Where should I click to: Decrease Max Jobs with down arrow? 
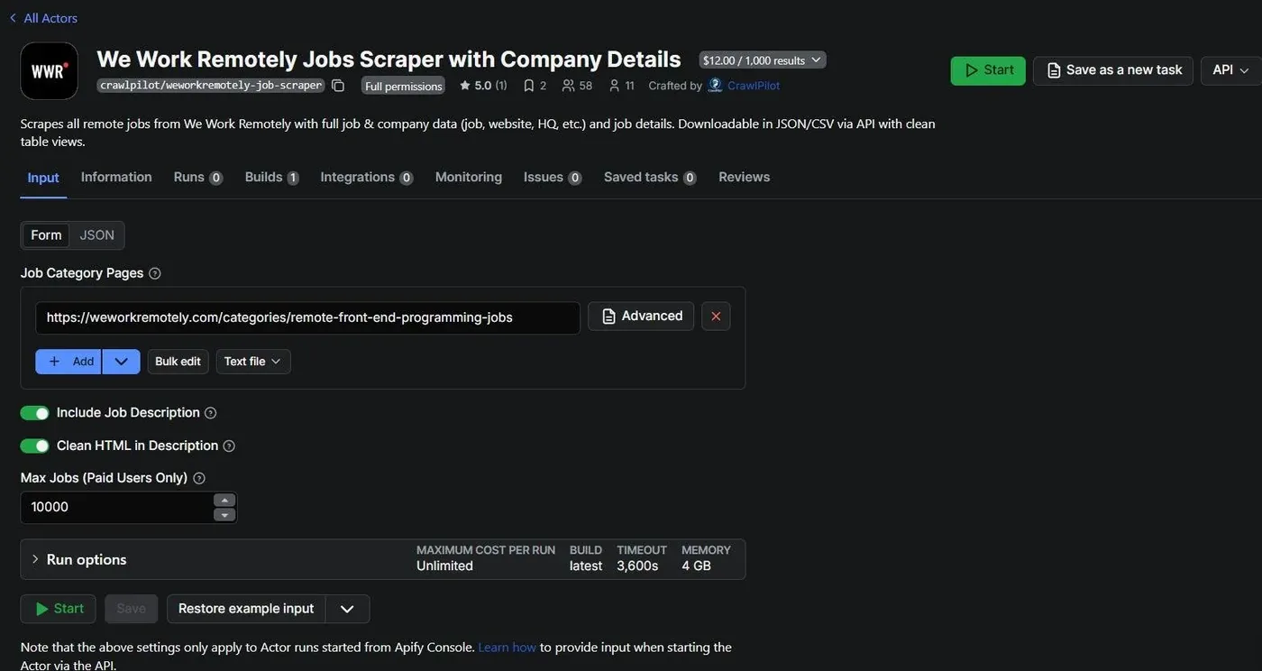pyautogui.click(x=224, y=515)
